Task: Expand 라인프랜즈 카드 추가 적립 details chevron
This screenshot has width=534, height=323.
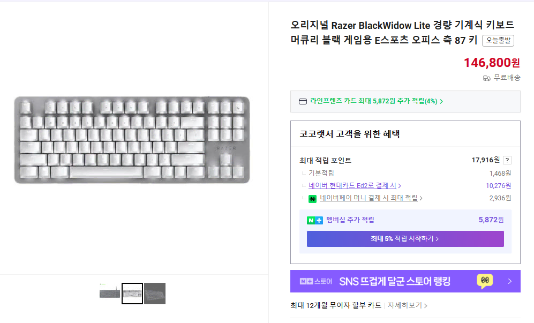Action: click(x=441, y=101)
